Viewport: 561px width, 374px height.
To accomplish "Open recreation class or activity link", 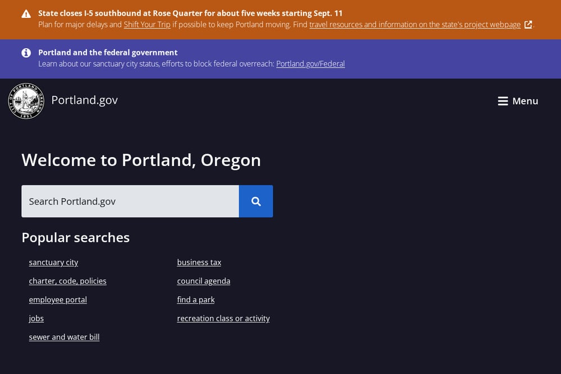I will point(223,318).
